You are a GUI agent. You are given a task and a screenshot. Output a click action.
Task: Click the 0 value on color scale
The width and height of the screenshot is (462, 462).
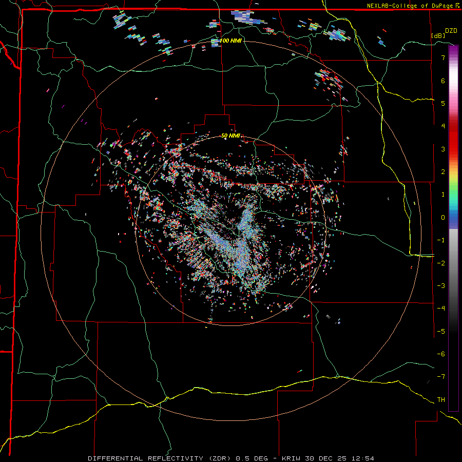443,218
